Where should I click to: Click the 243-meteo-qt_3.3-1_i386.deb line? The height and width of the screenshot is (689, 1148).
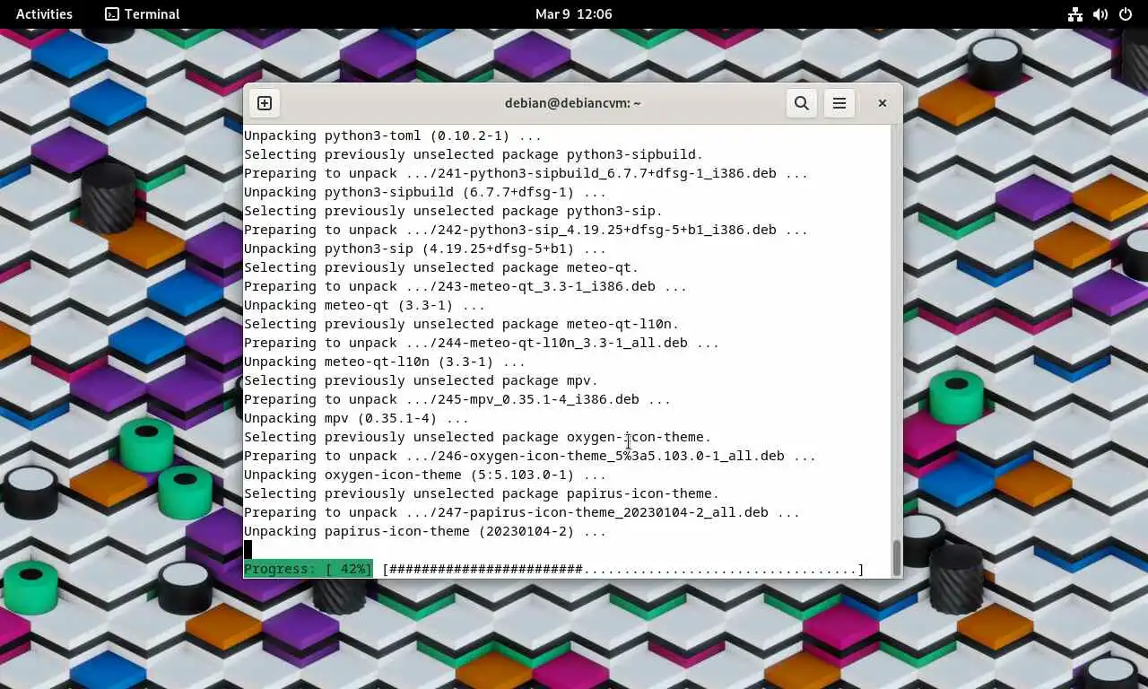pos(465,286)
